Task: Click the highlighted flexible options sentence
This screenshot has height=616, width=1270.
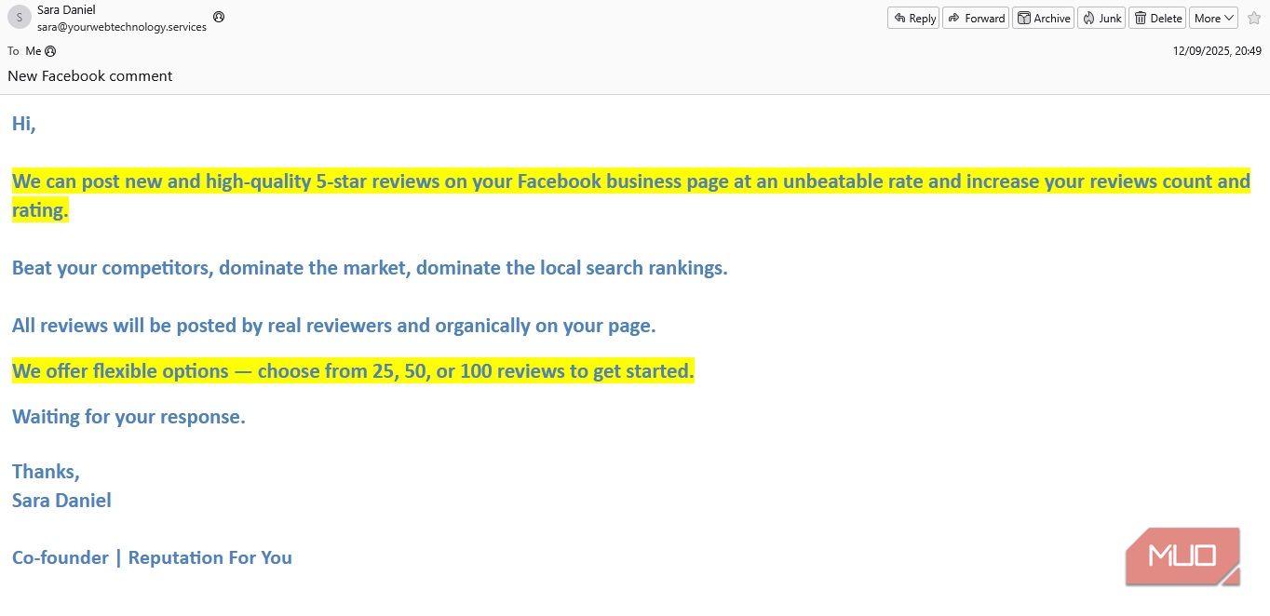Action: (x=353, y=371)
